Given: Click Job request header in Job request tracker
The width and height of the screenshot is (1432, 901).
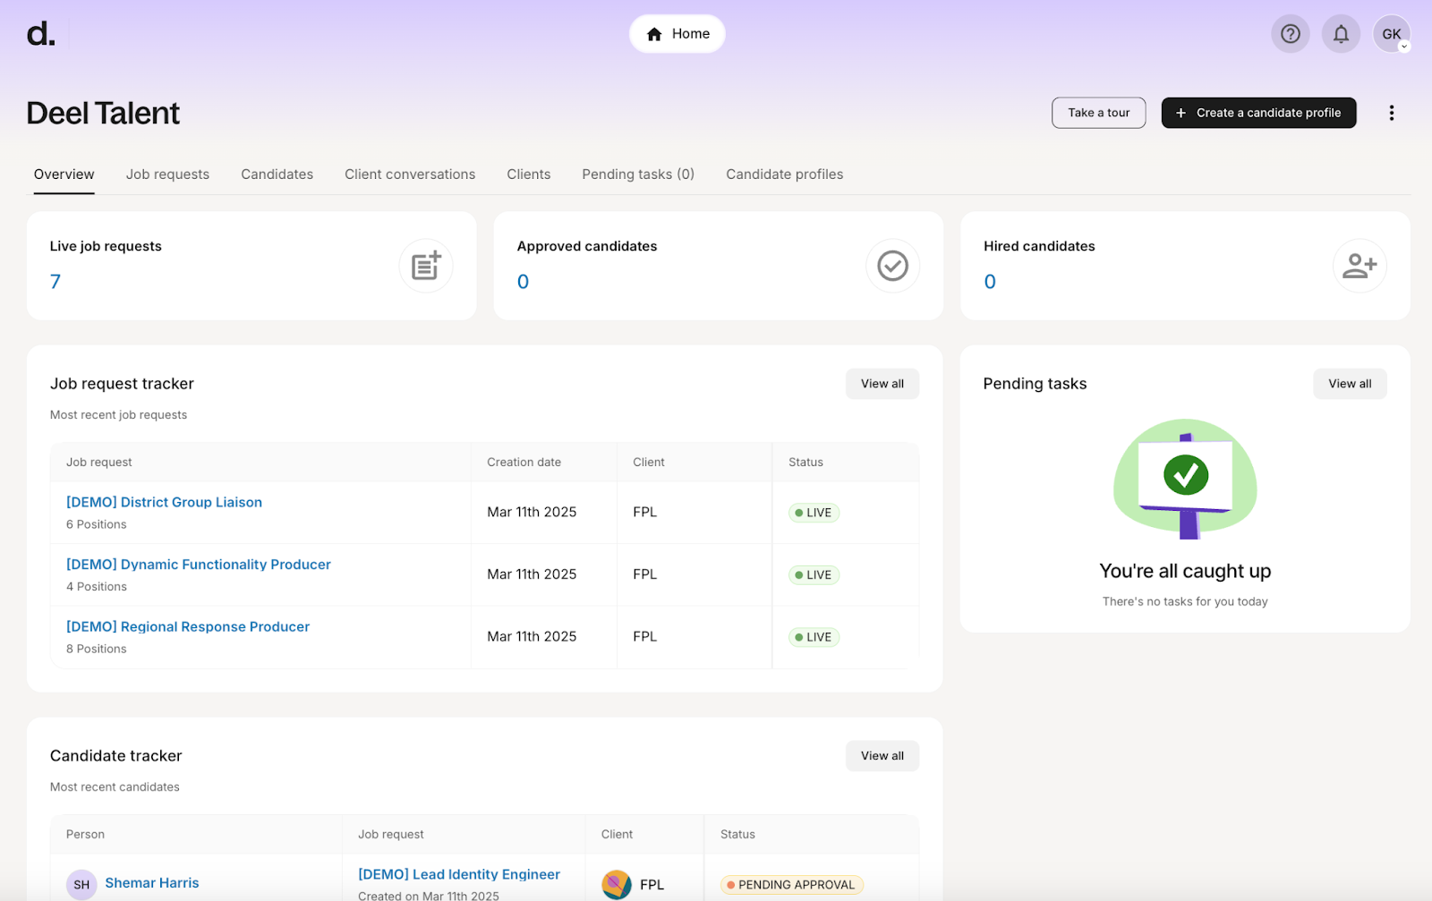Looking at the screenshot, I should [98, 463].
